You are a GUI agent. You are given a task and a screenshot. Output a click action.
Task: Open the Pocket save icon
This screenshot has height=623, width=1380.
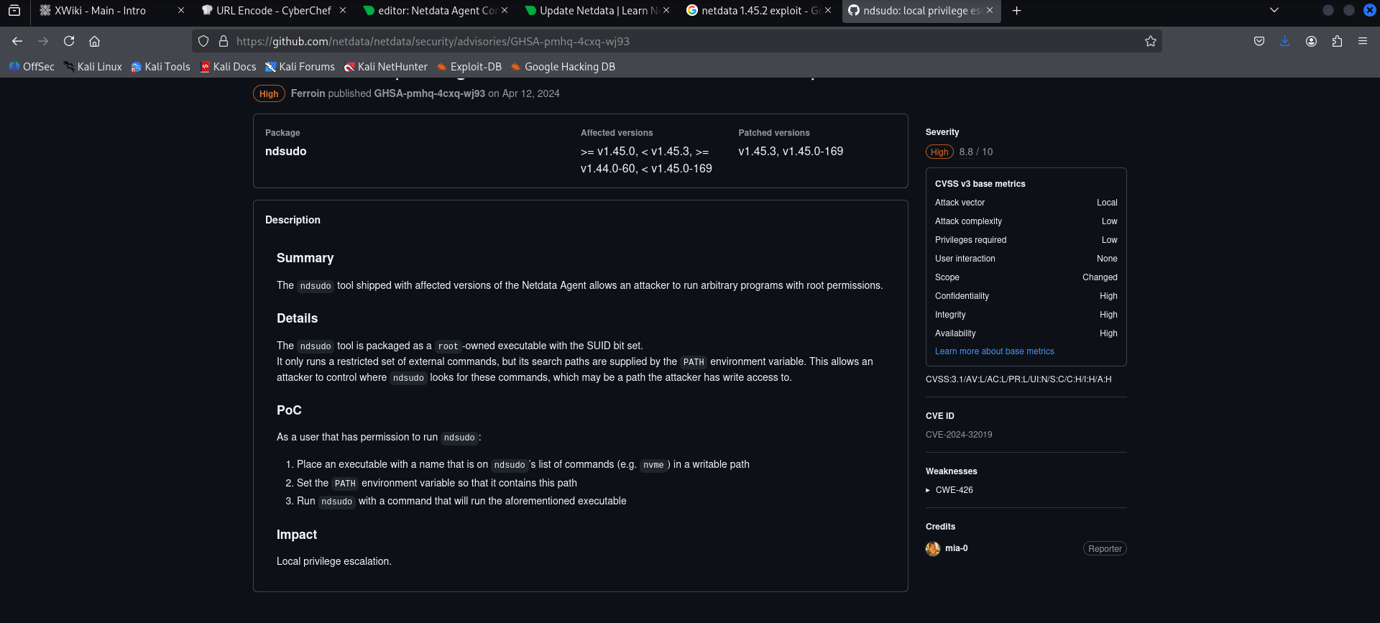point(1259,41)
